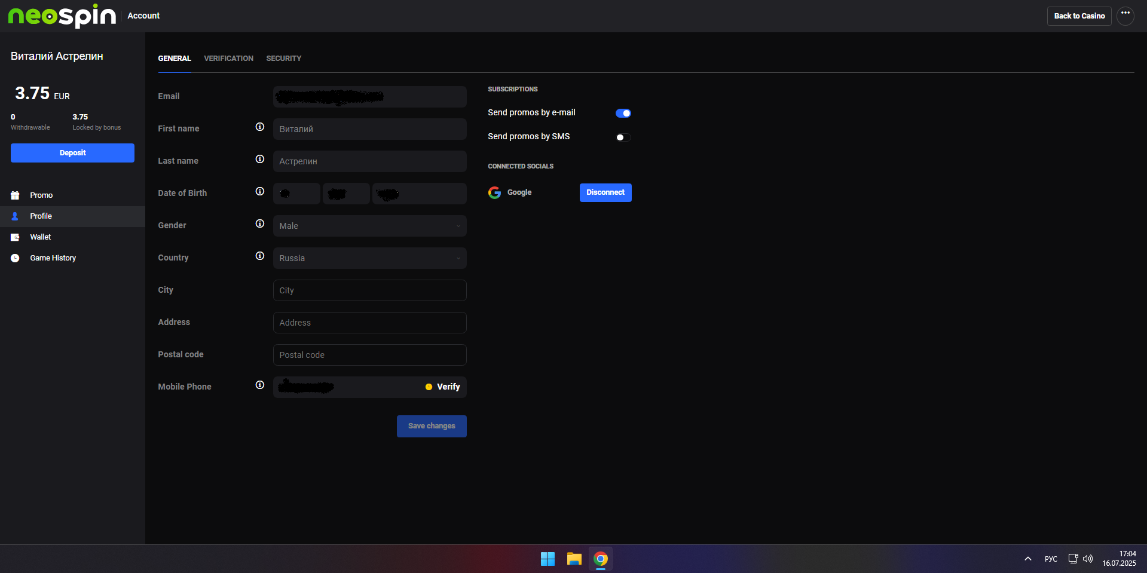Image resolution: width=1147 pixels, height=573 pixels.
Task: Click the City input field
Action: click(370, 290)
